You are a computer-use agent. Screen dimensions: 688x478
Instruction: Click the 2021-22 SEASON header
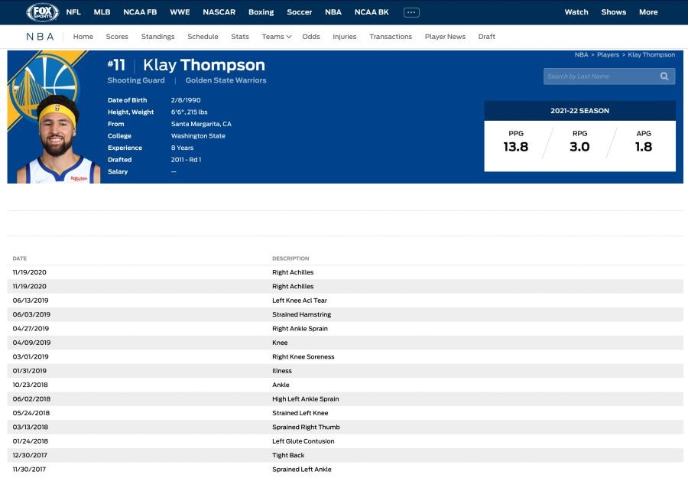coord(579,111)
